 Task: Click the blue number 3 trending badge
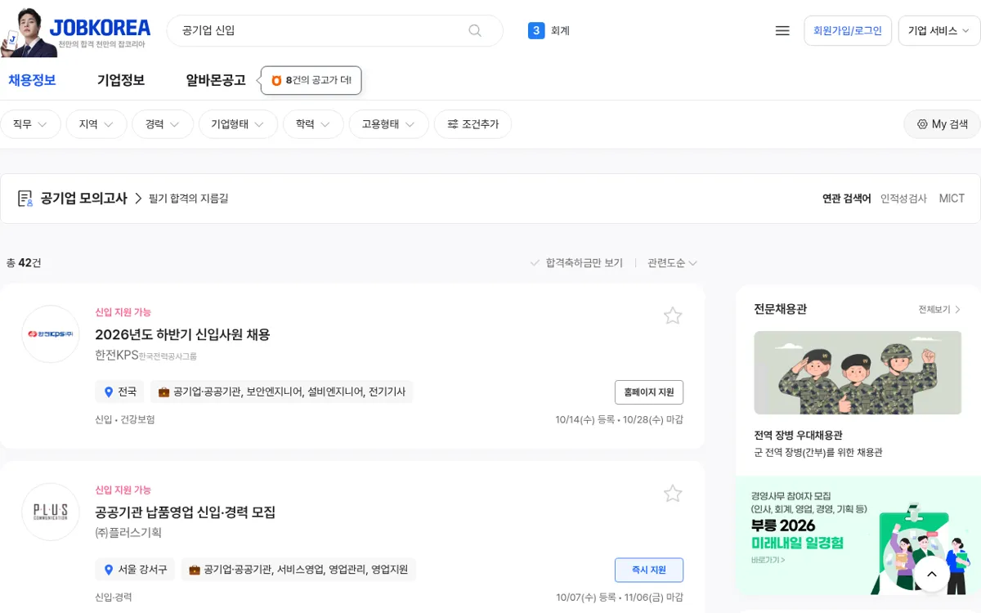pyautogui.click(x=536, y=30)
